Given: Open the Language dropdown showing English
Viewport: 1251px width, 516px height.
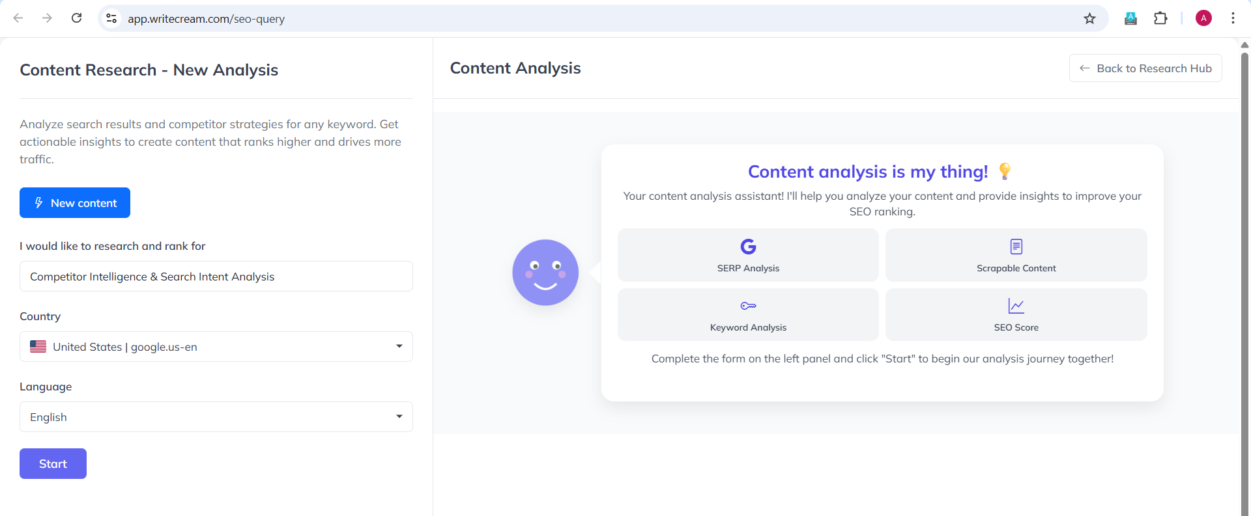Looking at the screenshot, I should [216, 417].
